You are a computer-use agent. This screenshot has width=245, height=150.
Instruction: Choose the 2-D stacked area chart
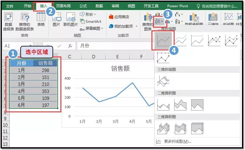[180, 105]
